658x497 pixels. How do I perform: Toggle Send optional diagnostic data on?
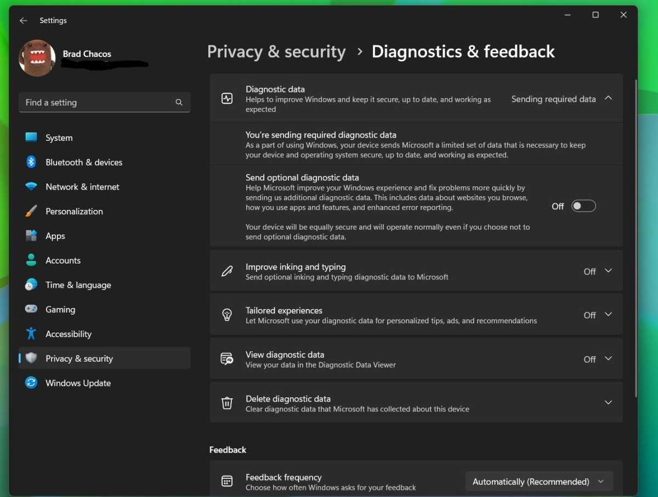[583, 205]
